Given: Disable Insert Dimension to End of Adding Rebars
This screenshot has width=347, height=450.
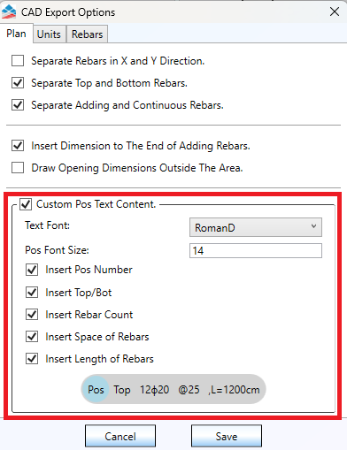Looking at the screenshot, I should (x=18, y=146).
